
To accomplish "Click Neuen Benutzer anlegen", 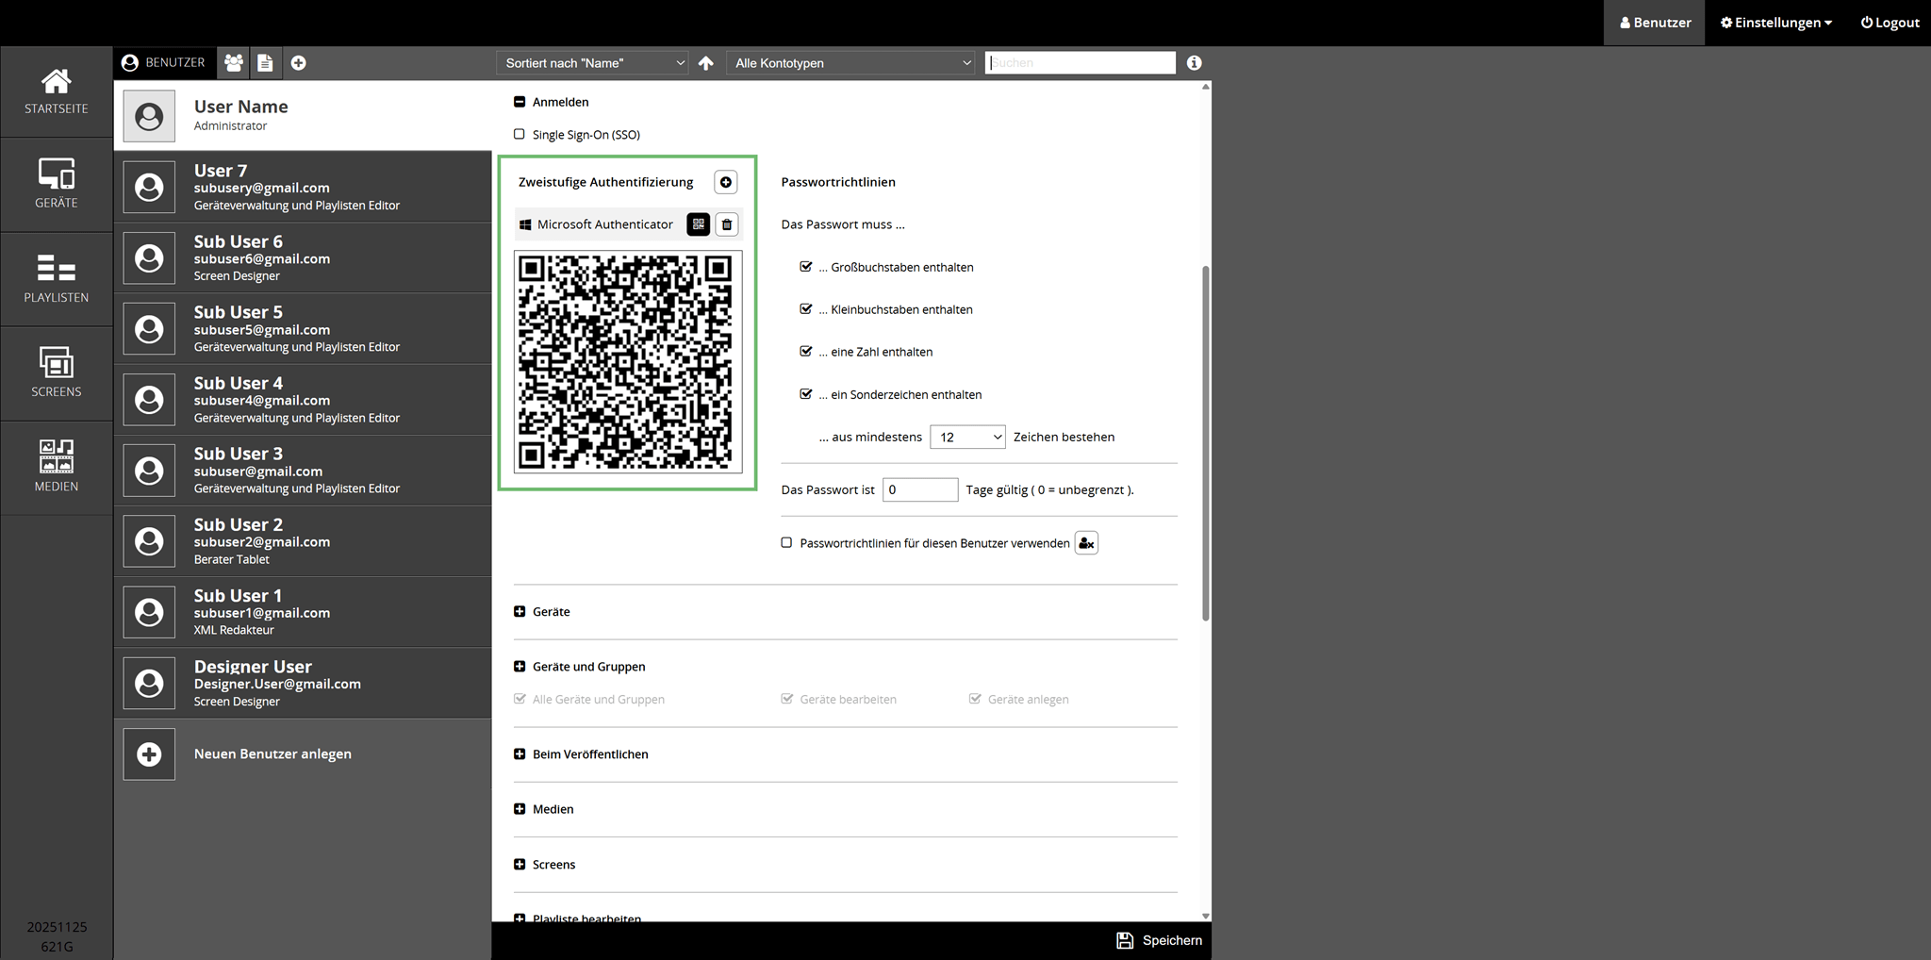I will tap(272, 753).
